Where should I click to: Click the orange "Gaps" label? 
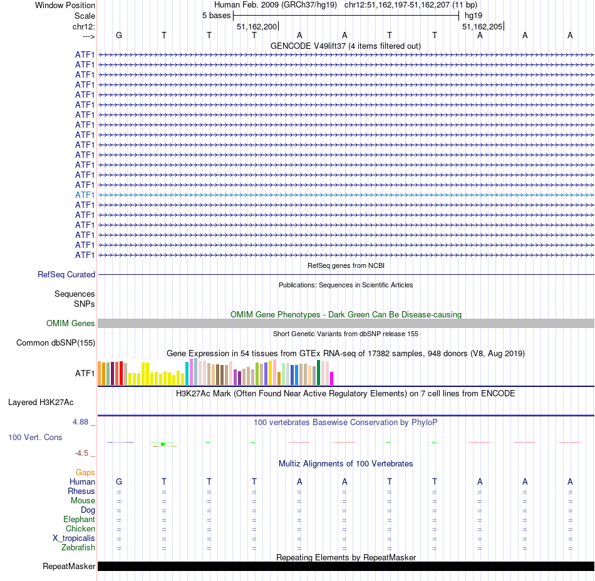(x=85, y=472)
